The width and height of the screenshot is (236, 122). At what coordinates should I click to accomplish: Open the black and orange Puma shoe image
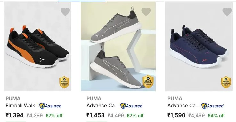click(37, 46)
